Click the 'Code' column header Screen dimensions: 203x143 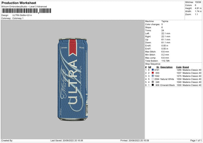(x=179, y=67)
